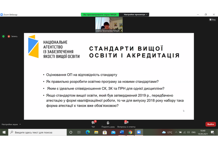Open Chrome from taskbar
Screen dimensions: 218x148
click(130, 132)
